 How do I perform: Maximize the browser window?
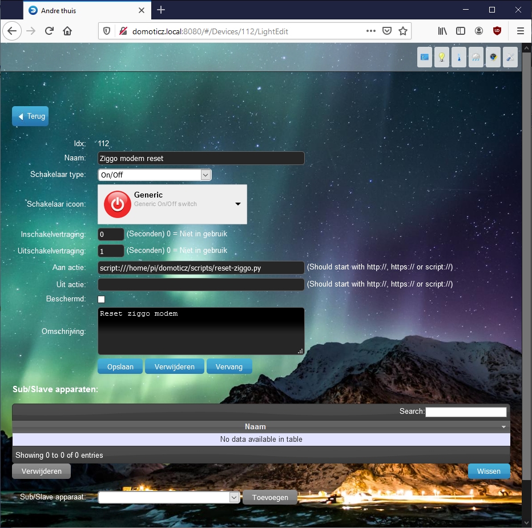click(x=492, y=10)
